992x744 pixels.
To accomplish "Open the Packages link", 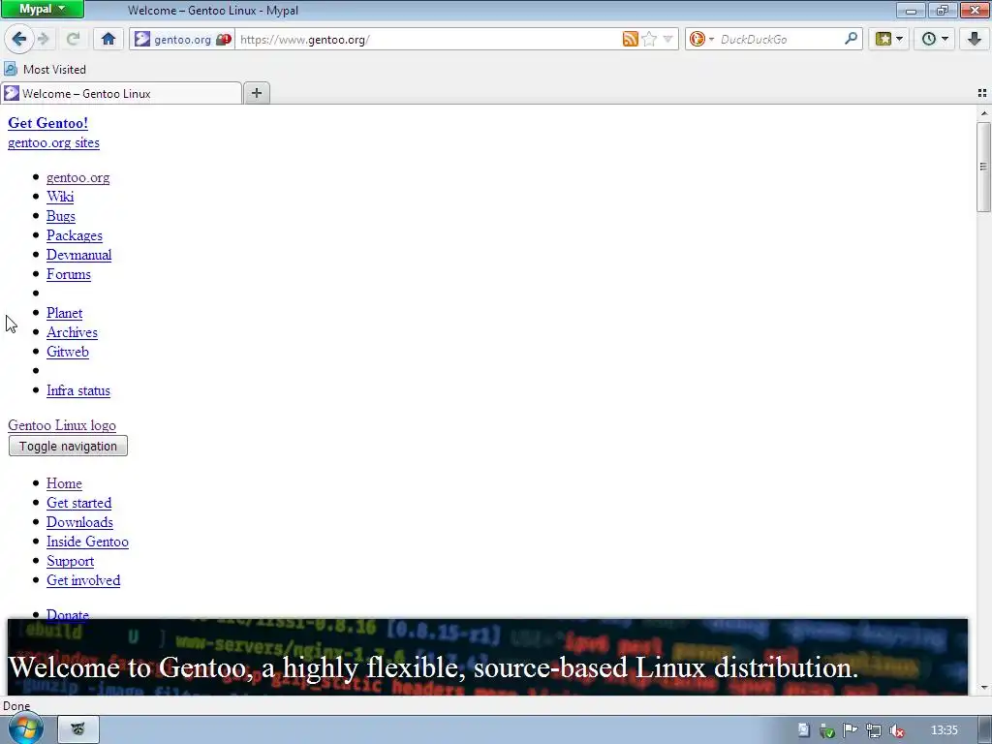I will tap(74, 236).
